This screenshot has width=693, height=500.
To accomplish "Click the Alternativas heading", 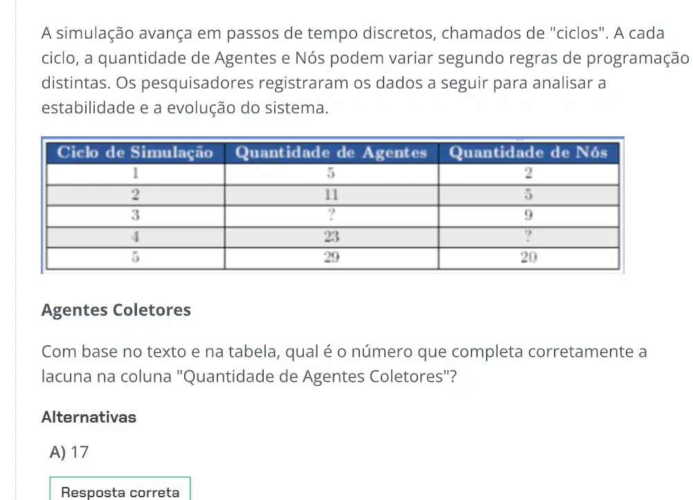I will [x=89, y=417].
